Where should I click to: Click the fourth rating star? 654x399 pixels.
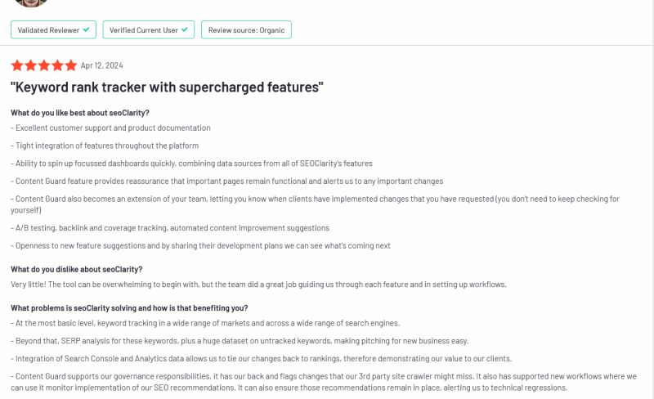click(x=57, y=65)
